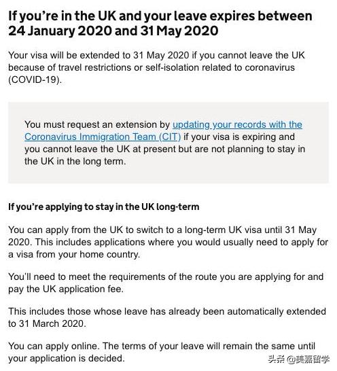Click the main heading about leave expiring
This screenshot has width=337, height=371.
click(x=160, y=23)
